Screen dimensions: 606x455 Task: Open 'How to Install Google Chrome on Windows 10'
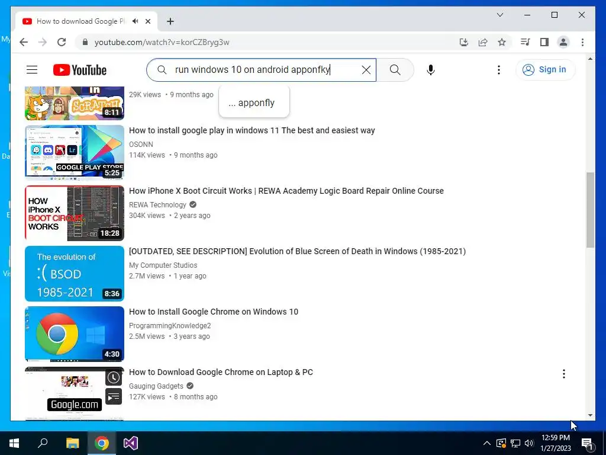click(x=214, y=312)
